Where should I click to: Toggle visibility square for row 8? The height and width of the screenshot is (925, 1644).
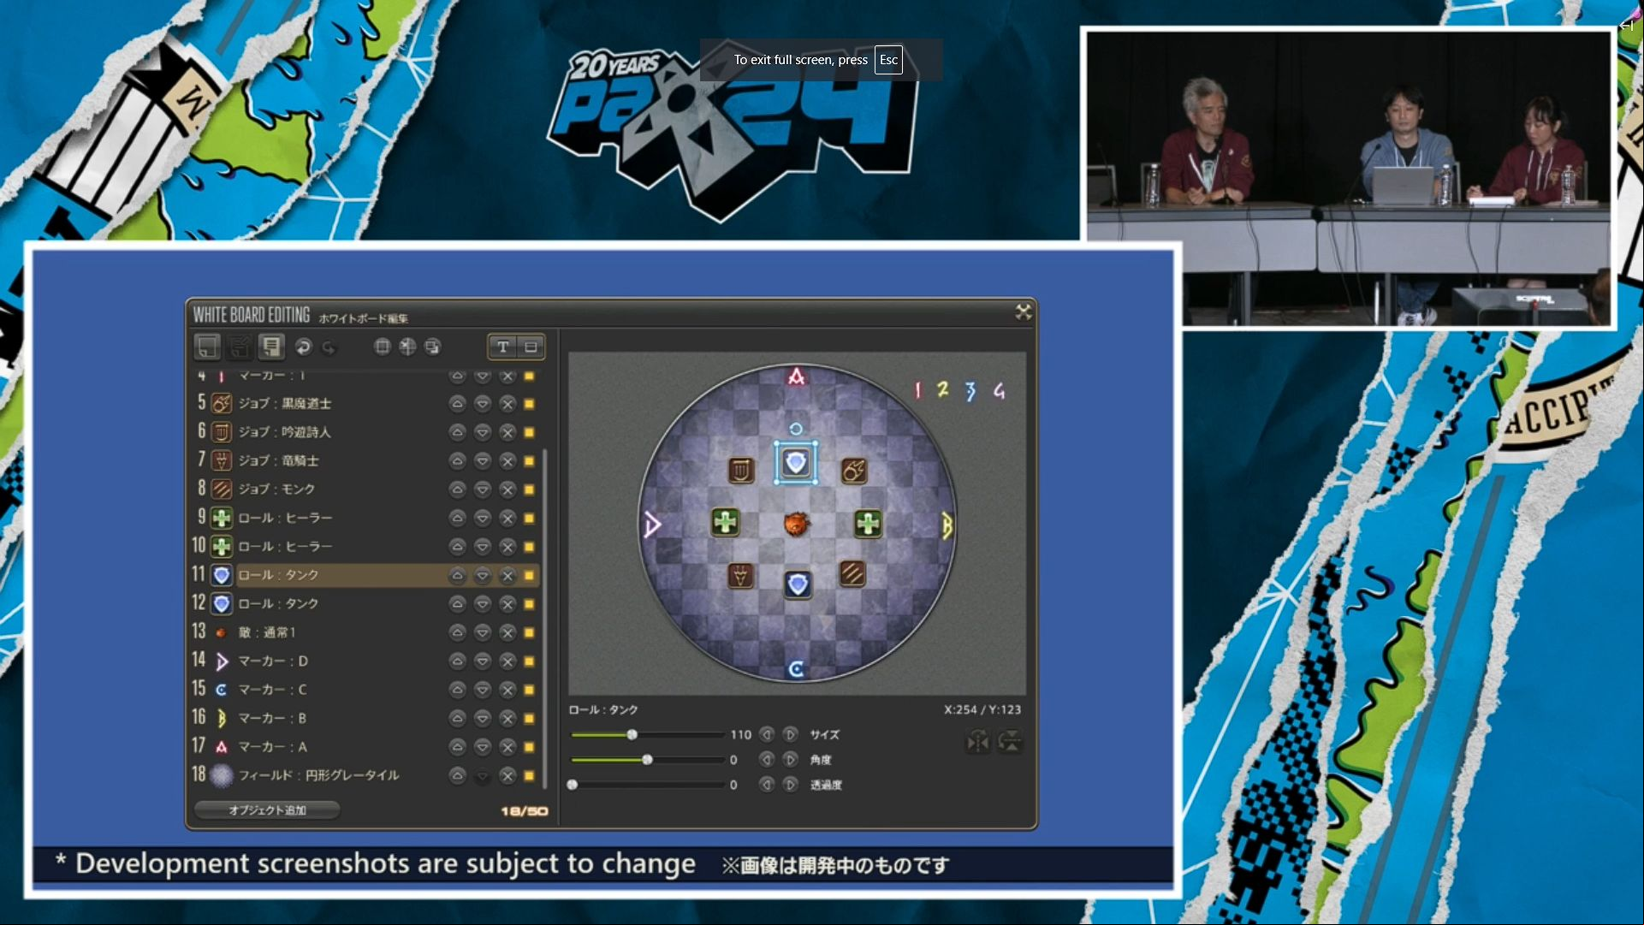tap(529, 489)
